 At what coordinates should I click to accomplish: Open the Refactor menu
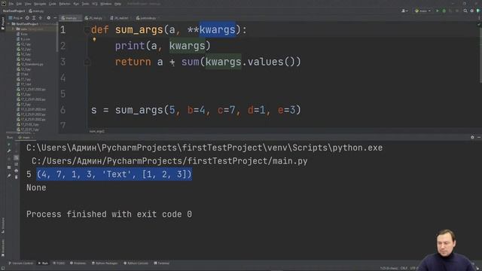(65, 4)
